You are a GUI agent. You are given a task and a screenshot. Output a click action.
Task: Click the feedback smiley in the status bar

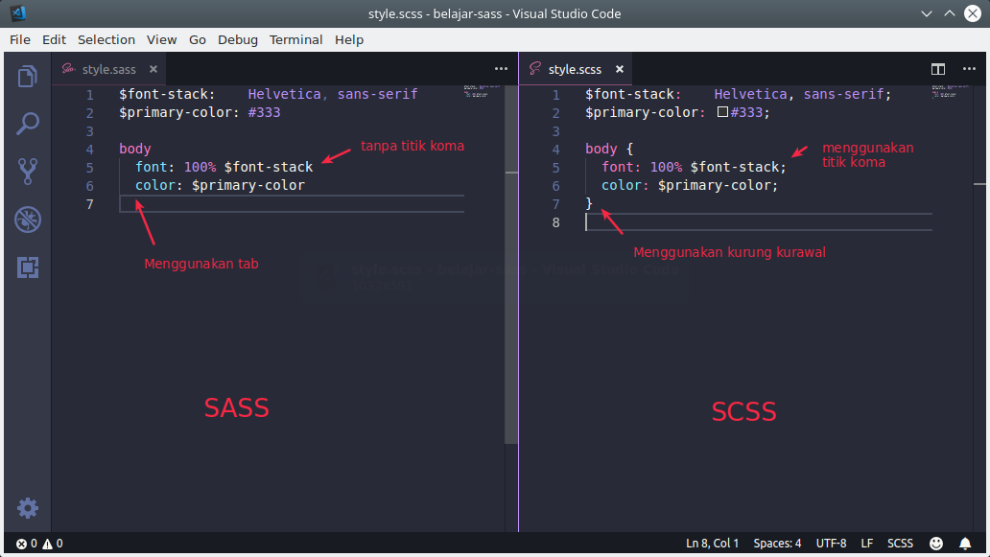(936, 543)
